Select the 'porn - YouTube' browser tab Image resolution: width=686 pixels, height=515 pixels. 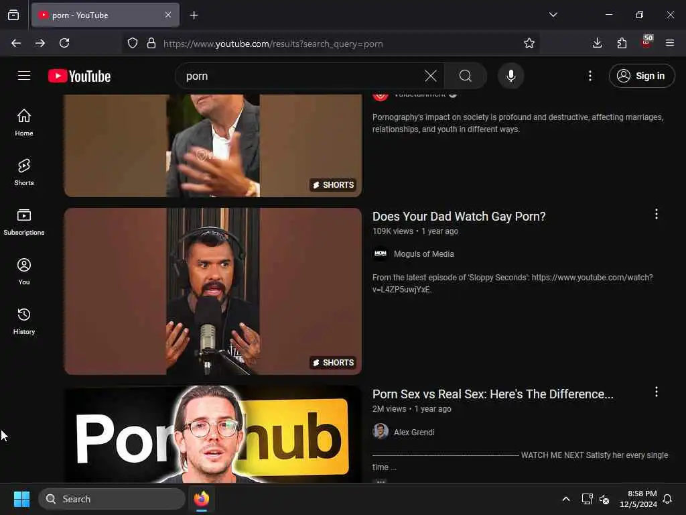105,15
